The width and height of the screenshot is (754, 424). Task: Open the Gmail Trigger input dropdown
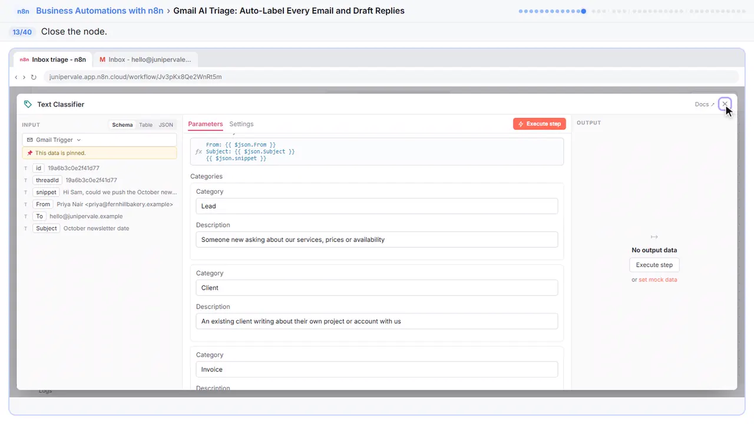[x=99, y=140]
